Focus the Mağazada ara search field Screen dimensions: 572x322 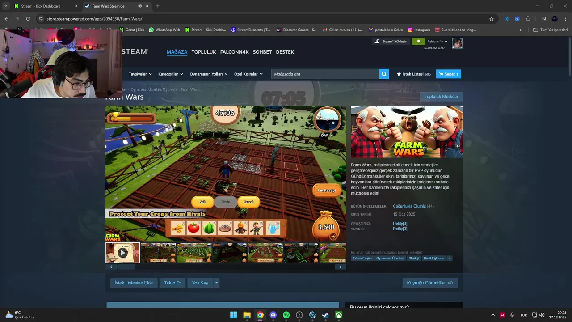click(x=325, y=74)
